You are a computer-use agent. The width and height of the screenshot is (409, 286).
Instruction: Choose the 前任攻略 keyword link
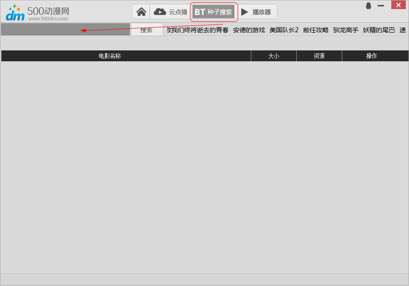pyautogui.click(x=316, y=30)
